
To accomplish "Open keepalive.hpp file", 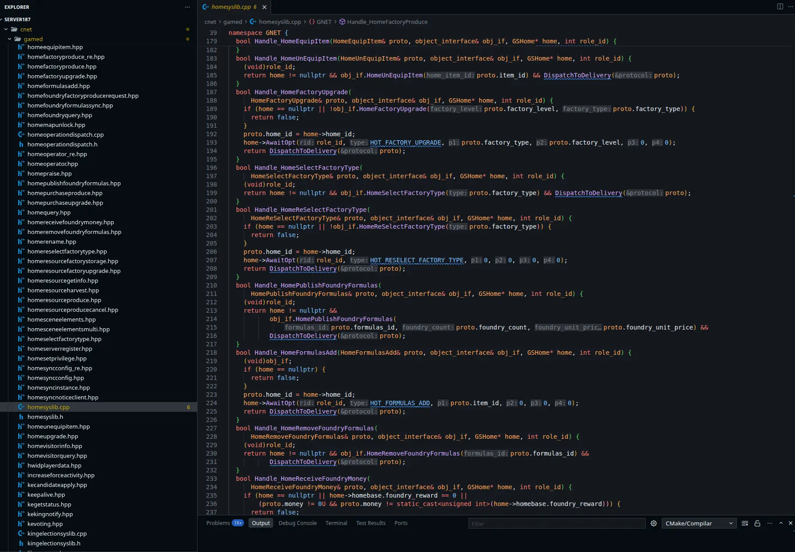I will [46, 494].
